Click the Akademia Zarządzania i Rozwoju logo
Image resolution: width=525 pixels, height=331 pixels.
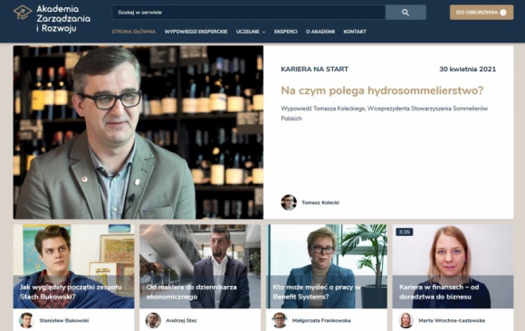point(52,18)
